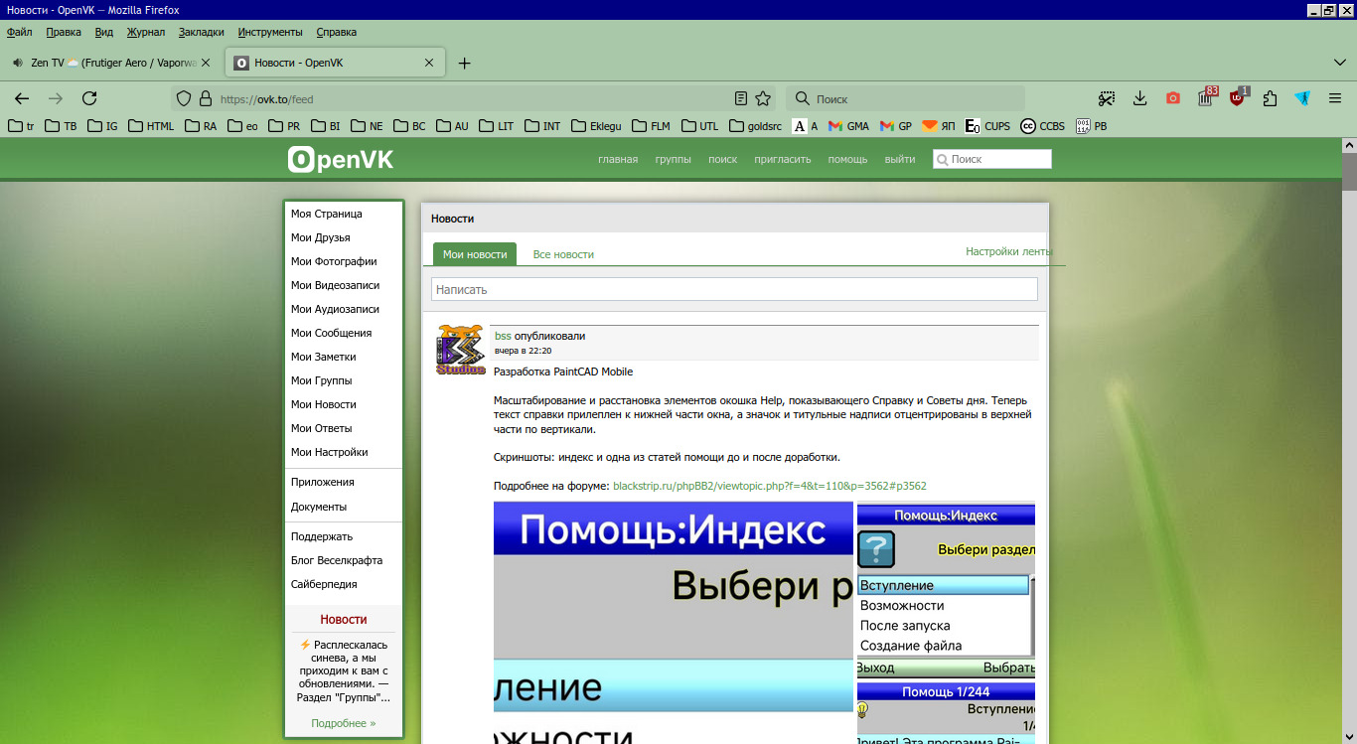Image resolution: width=1357 pixels, height=744 pixels.
Task: Click the Написать post input field
Action: 734,289
